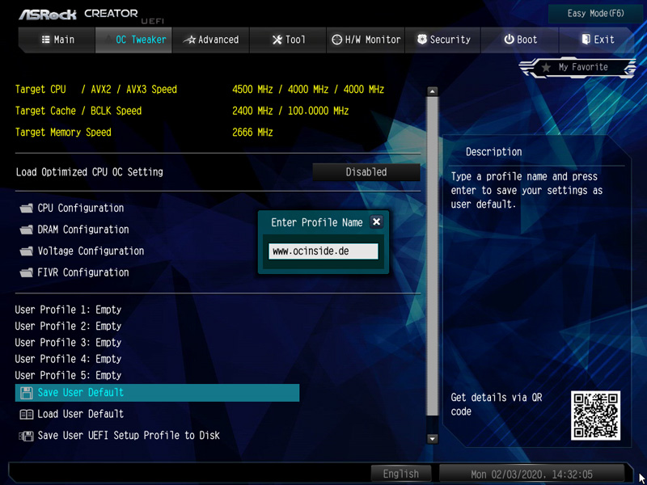The height and width of the screenshot is (485, 647).
Task: Select Save User Default entry
Action: (x=157, y=393)
